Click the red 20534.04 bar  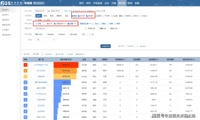tap(66, 65)
